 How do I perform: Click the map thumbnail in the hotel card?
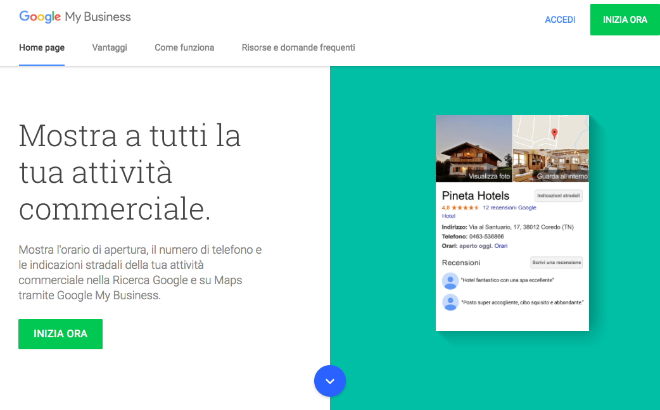tap(551, 132)
